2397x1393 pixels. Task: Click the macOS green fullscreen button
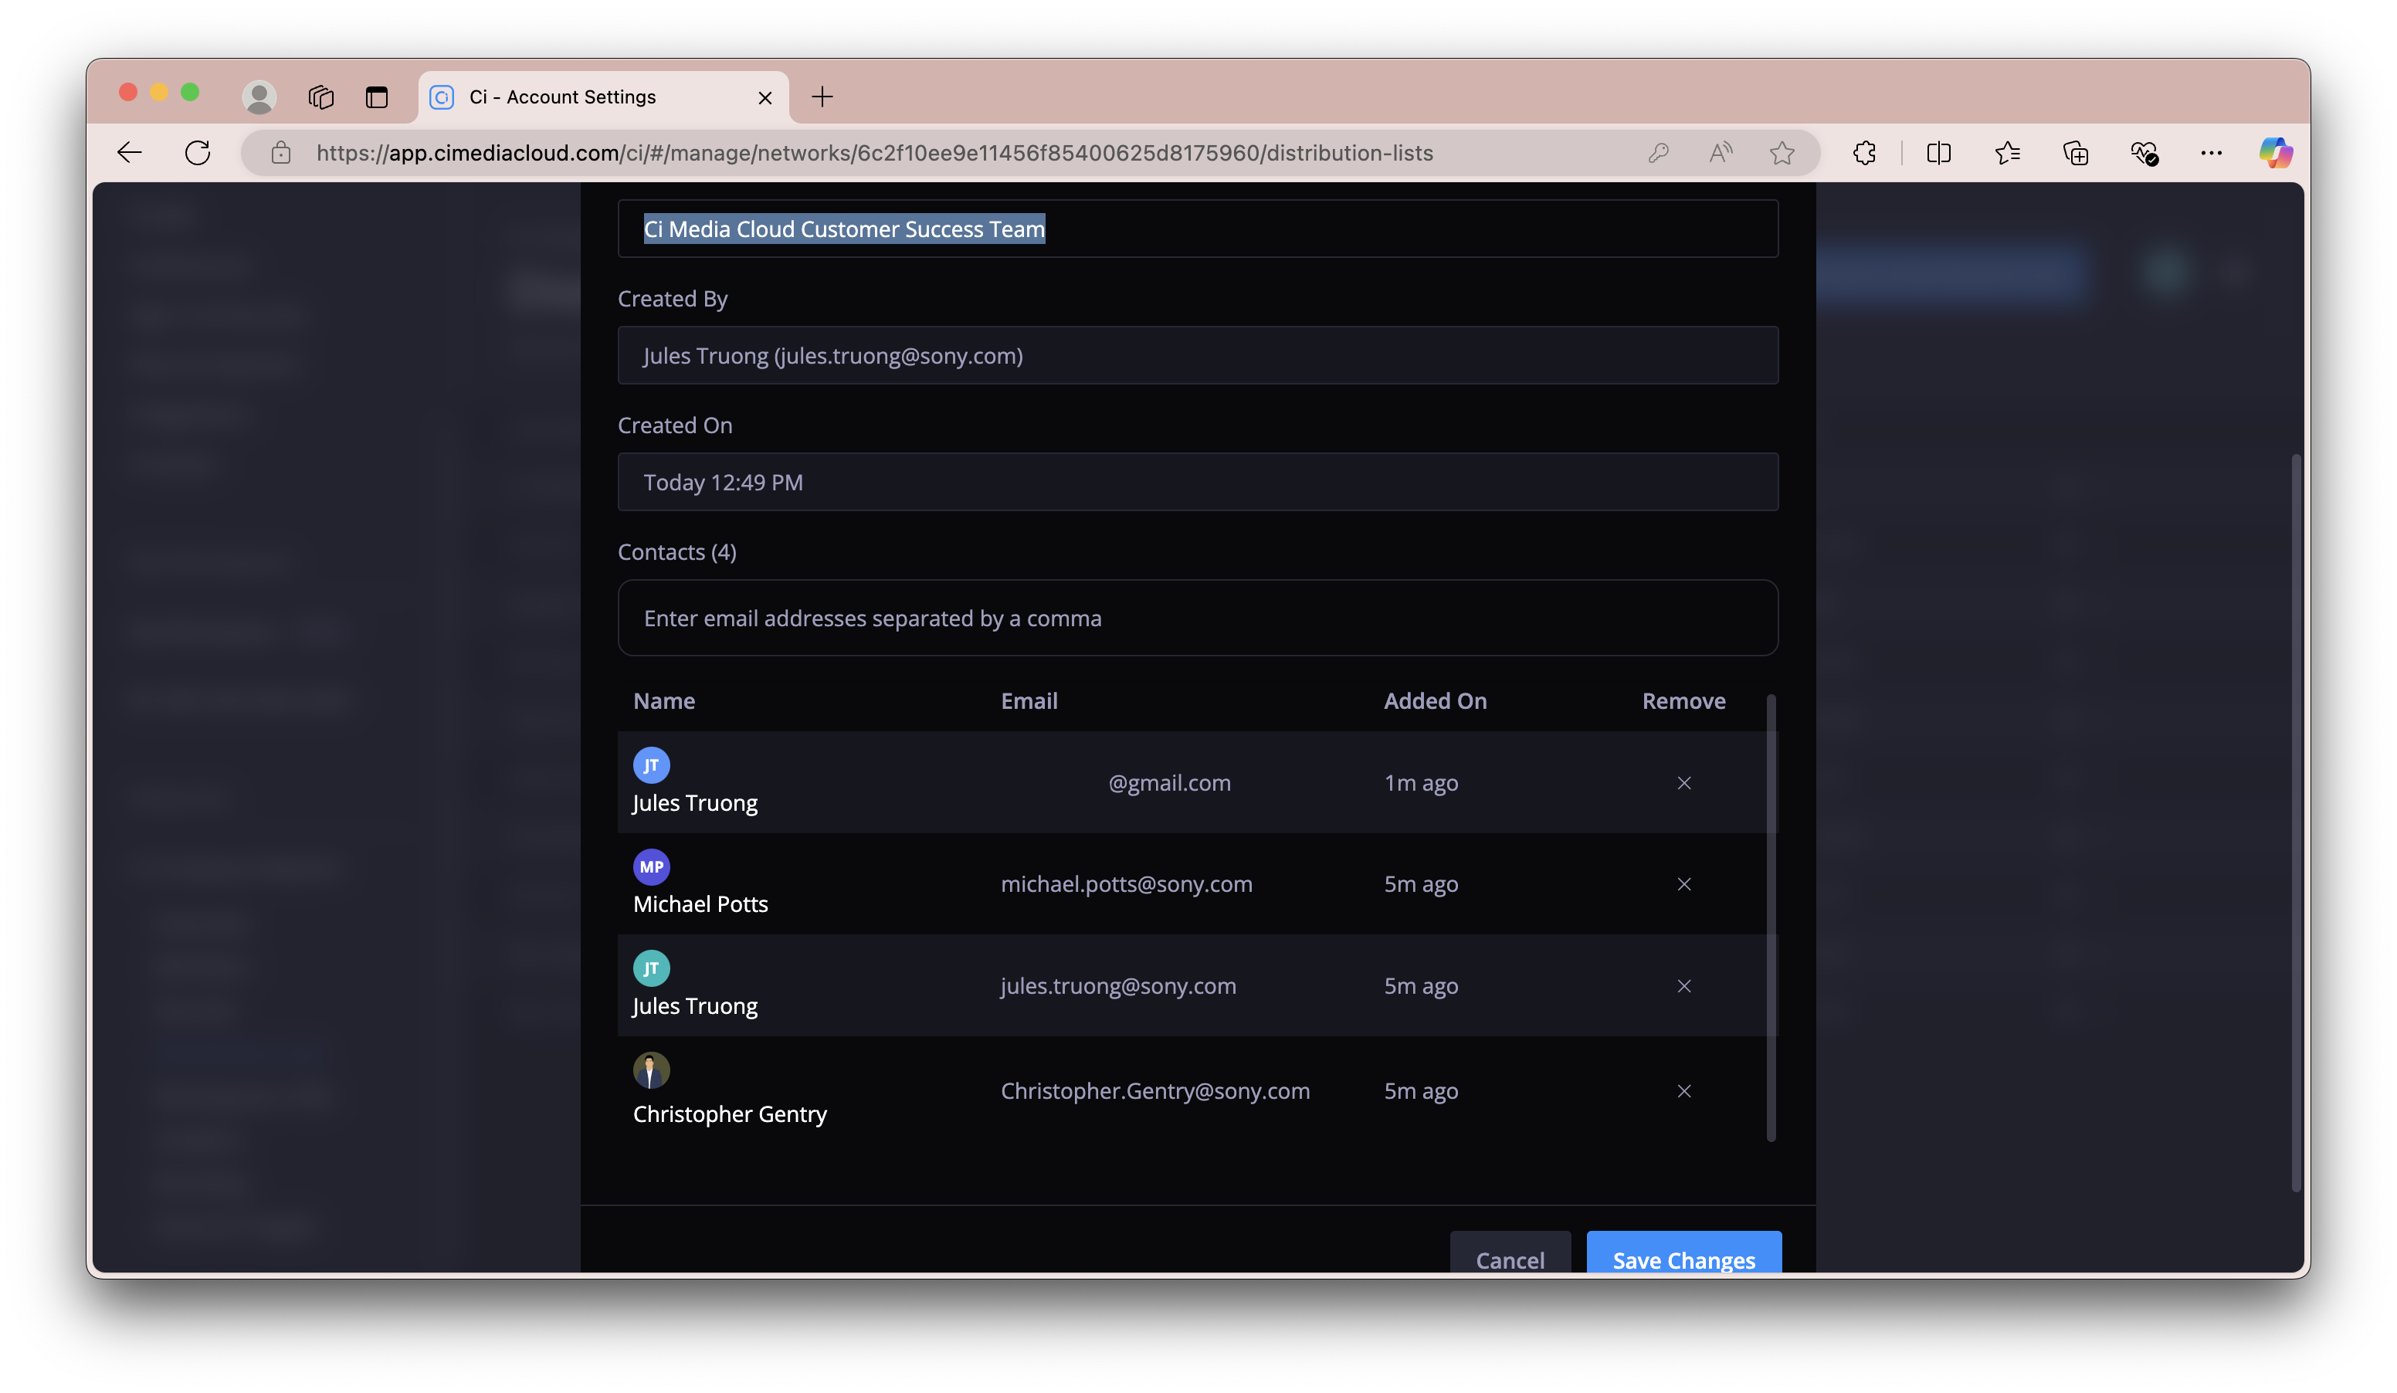tap(190, 92)
